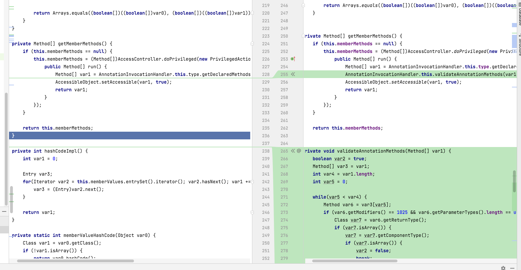Click 'hashCodeImpl()' declaration in left pane
Image resolution: width=521 pixels, height=270 pixels.
point(63,151)
